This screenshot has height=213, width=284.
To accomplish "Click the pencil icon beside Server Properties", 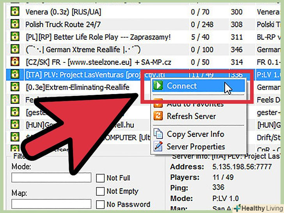I will point(158,146).
